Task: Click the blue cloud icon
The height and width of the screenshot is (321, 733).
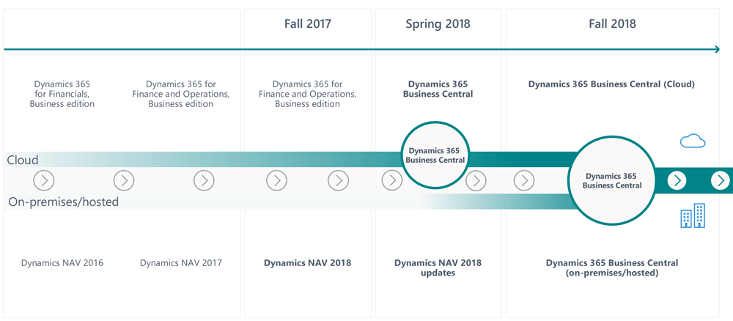Action: (x=693, y=141)
